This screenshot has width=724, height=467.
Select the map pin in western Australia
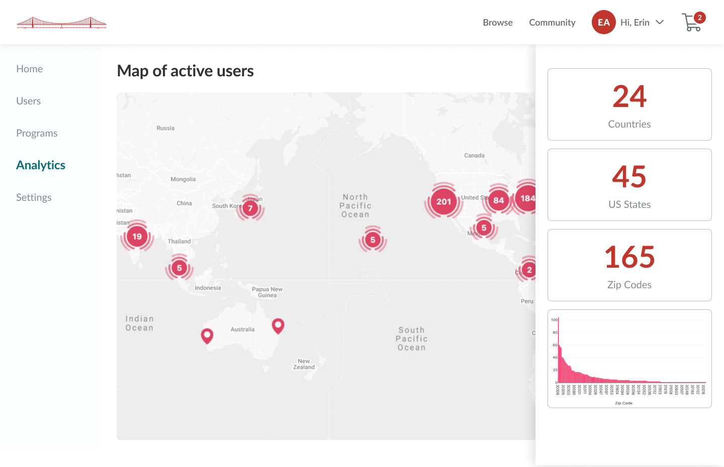207,335
